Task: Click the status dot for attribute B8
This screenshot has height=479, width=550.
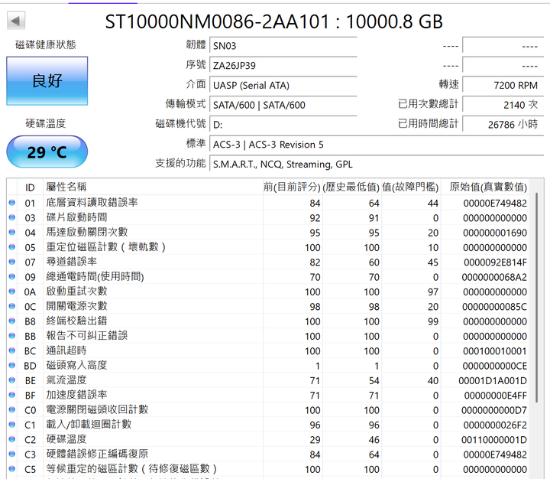Action: point(12,321)
